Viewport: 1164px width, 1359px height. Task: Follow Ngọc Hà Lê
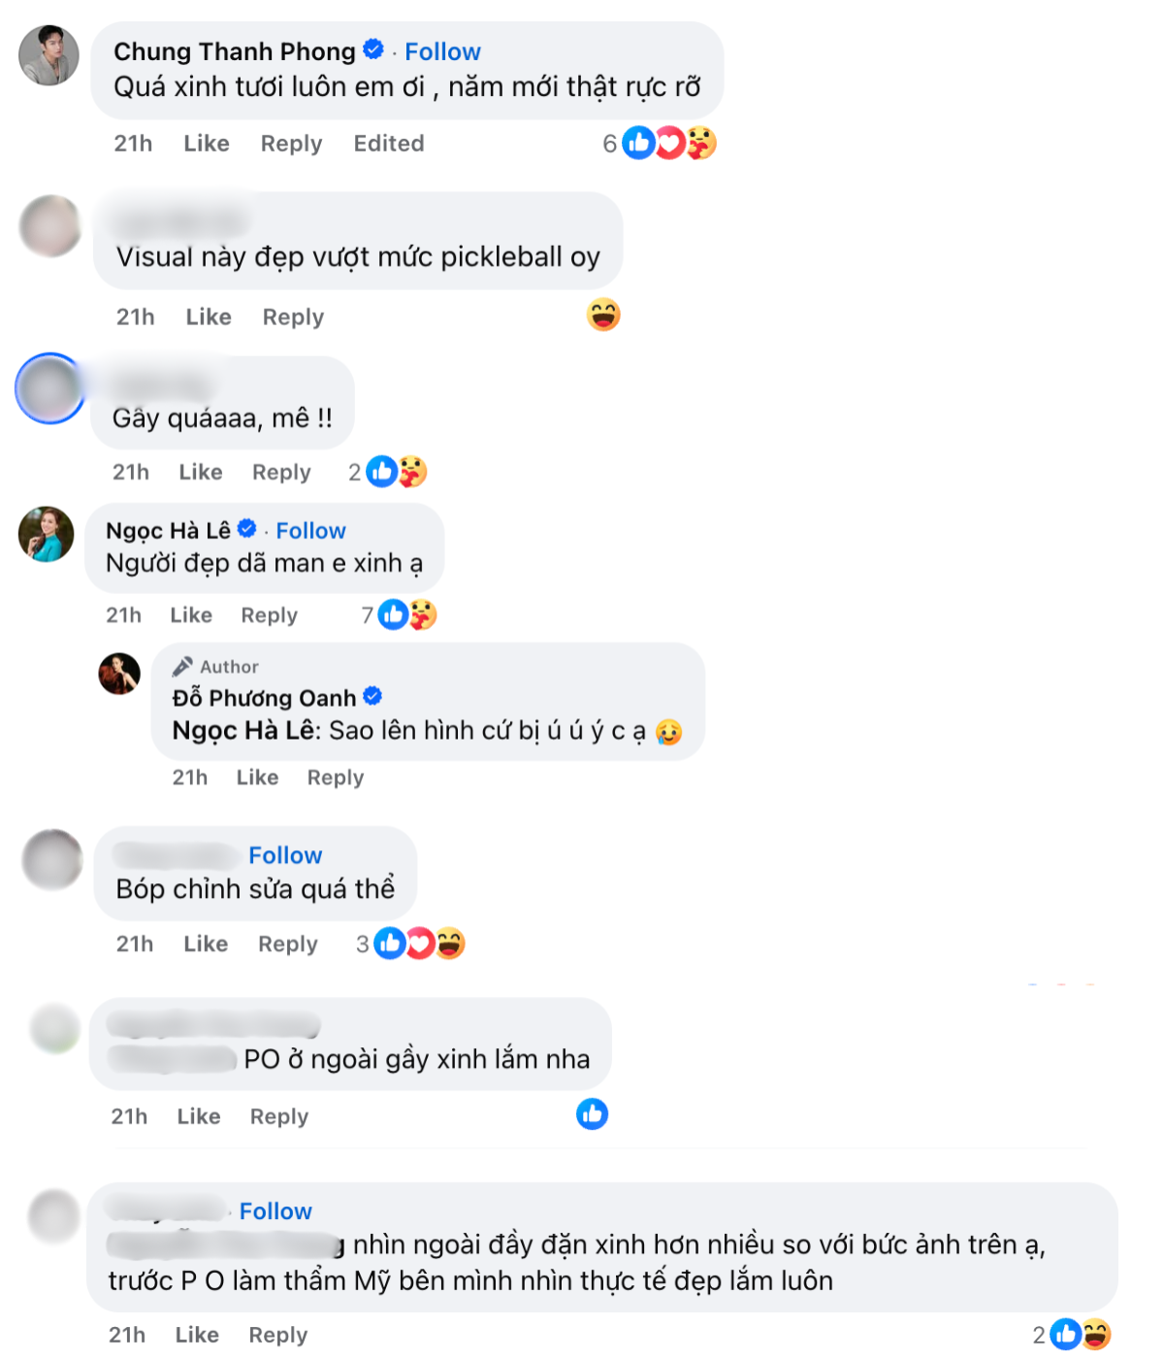[x=310, y=531]
